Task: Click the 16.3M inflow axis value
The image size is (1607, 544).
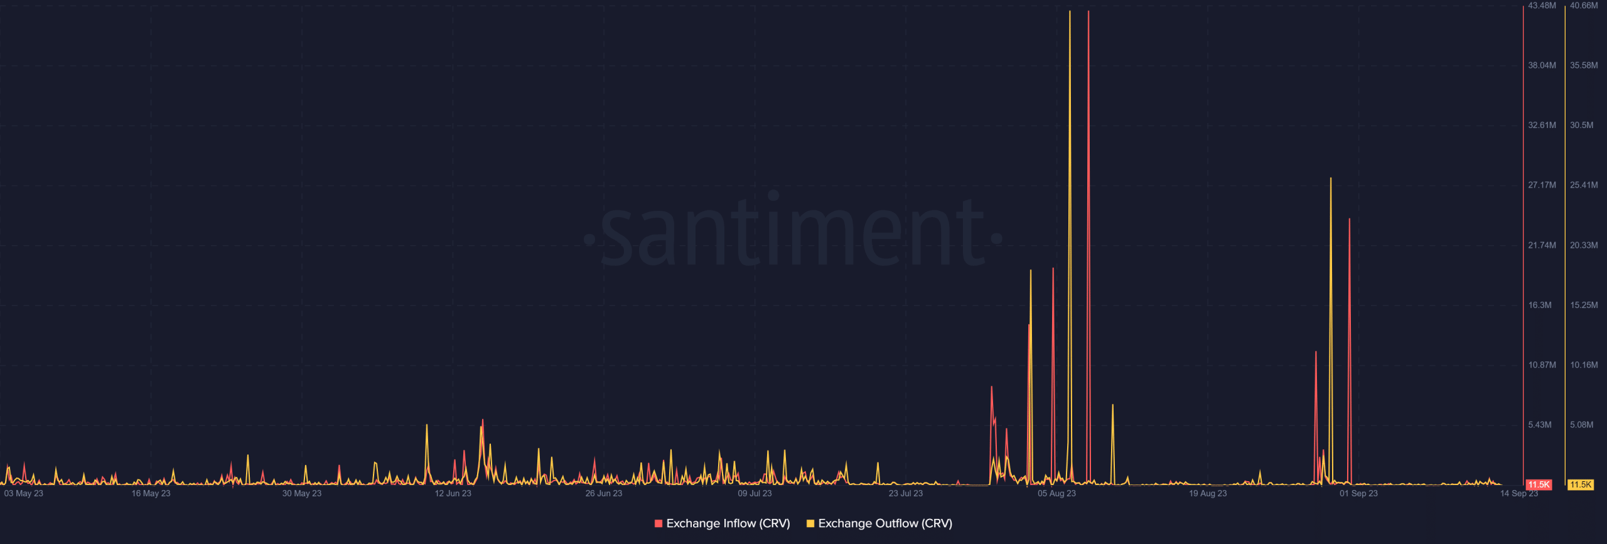Action: tap(1540, 305)
